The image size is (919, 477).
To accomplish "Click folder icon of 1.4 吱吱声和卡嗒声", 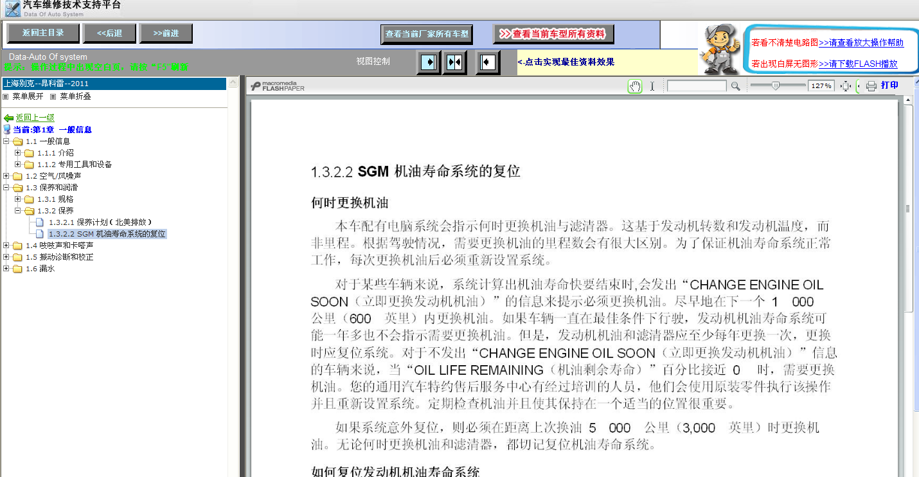I will pos(17,246).
